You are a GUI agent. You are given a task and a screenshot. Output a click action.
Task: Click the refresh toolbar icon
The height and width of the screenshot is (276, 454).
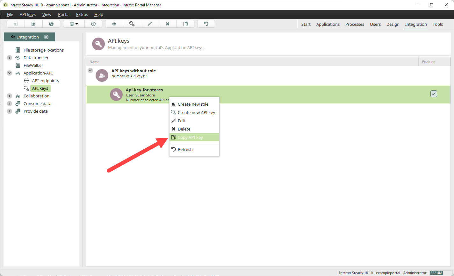[x=206, y=24]
